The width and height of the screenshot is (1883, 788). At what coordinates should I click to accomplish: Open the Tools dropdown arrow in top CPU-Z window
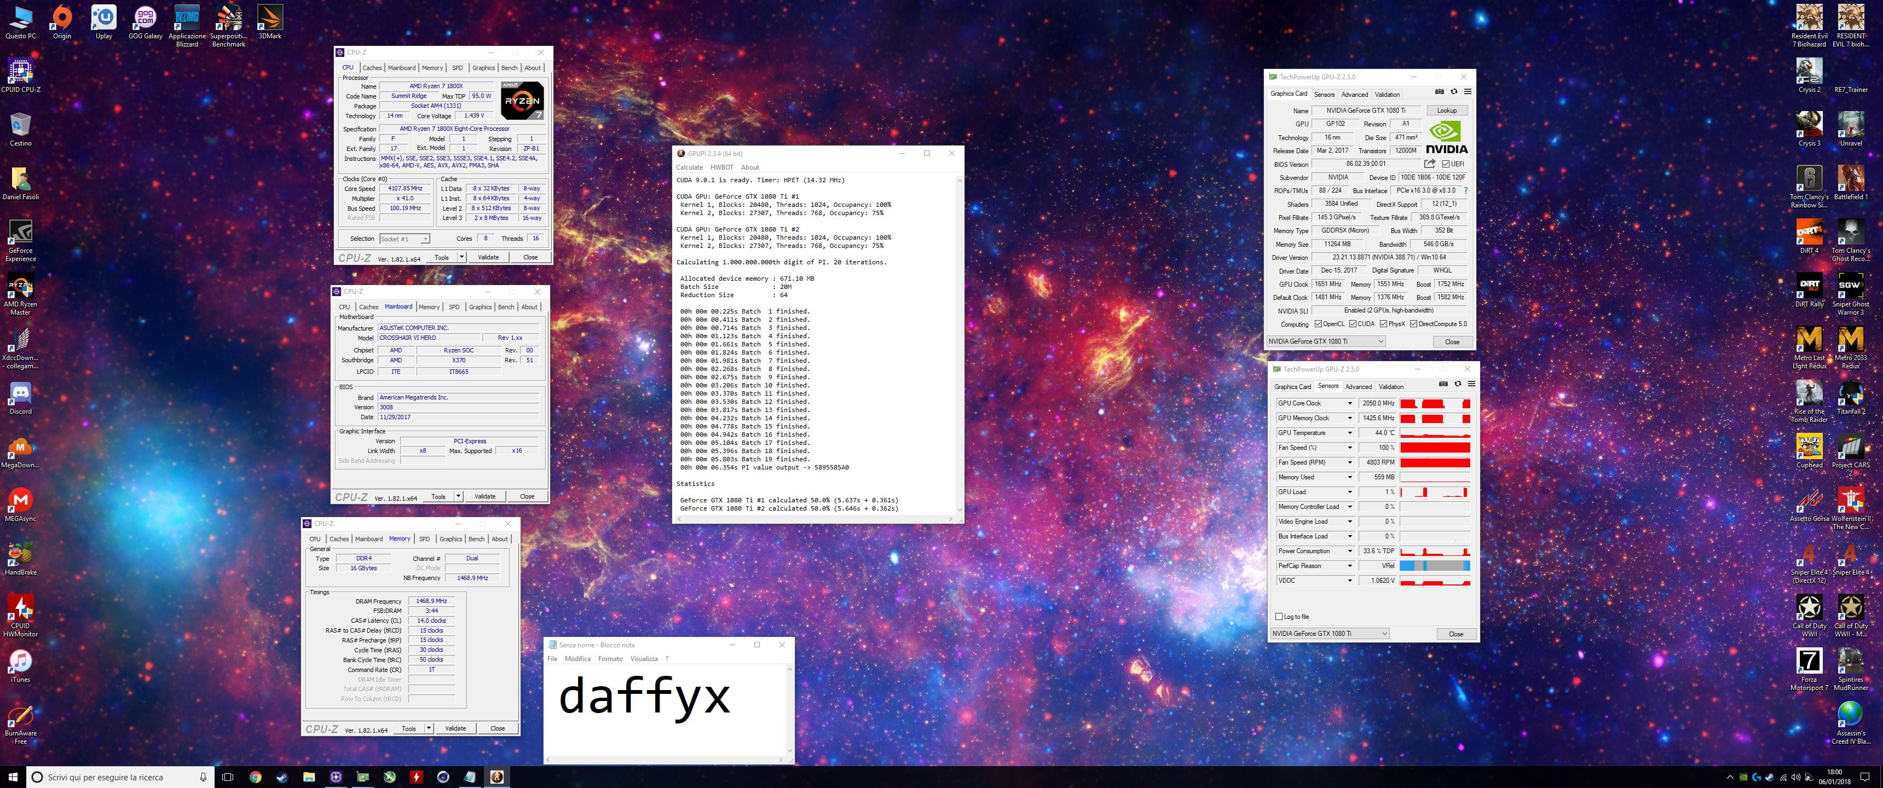(461, 257)
